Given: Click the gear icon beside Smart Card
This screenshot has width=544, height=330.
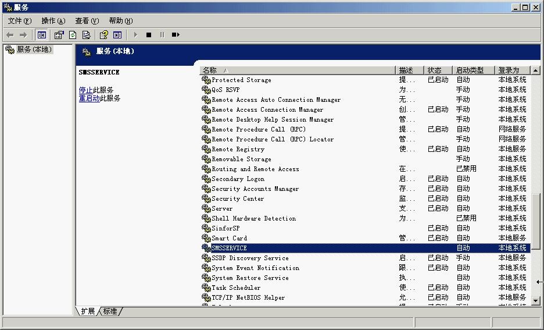Looking at the screenshot, I should tap(206, 238).
